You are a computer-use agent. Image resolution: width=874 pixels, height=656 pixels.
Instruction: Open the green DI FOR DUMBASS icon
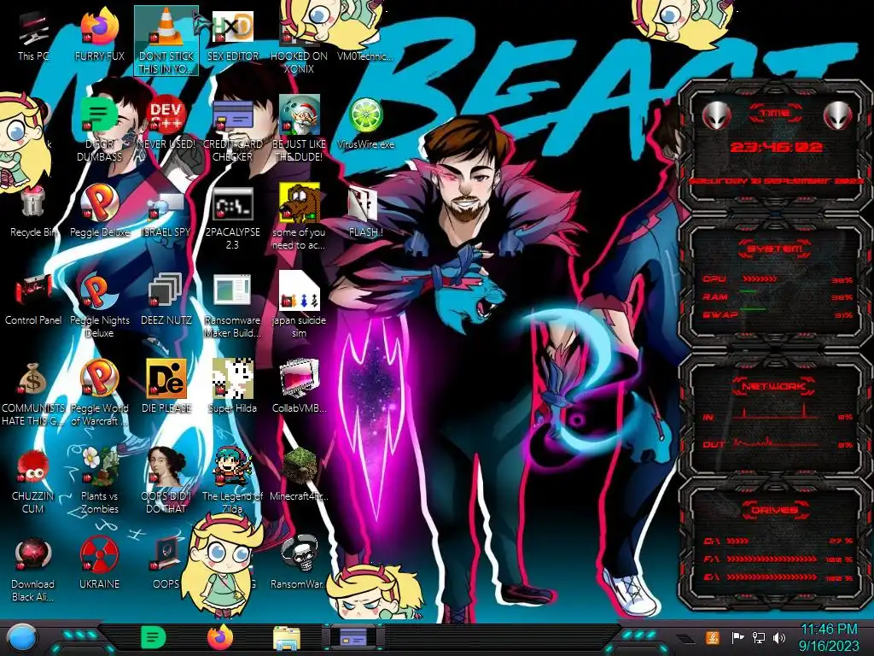click(x=100, y=128)
